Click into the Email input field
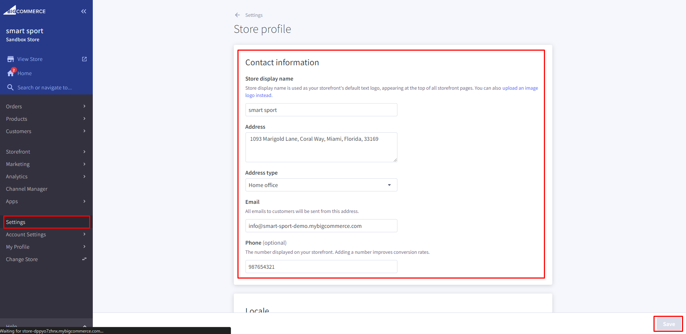 click(x=321, y=226)
